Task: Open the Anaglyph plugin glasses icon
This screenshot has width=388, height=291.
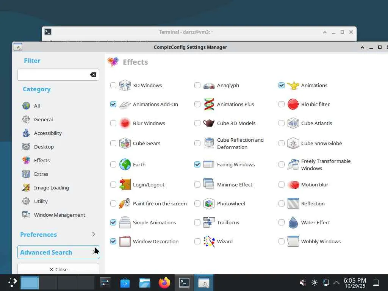Action: click(209, 85)
